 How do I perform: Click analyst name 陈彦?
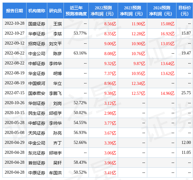(58, 54)
